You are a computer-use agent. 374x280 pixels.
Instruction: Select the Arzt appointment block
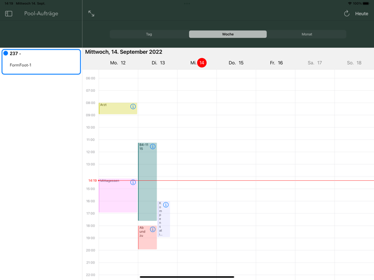pos(118,108)
